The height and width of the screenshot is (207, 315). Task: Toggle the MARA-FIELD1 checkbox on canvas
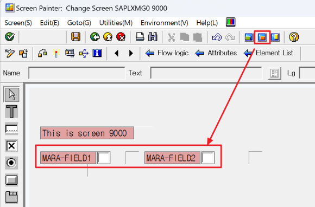[104, 158]
